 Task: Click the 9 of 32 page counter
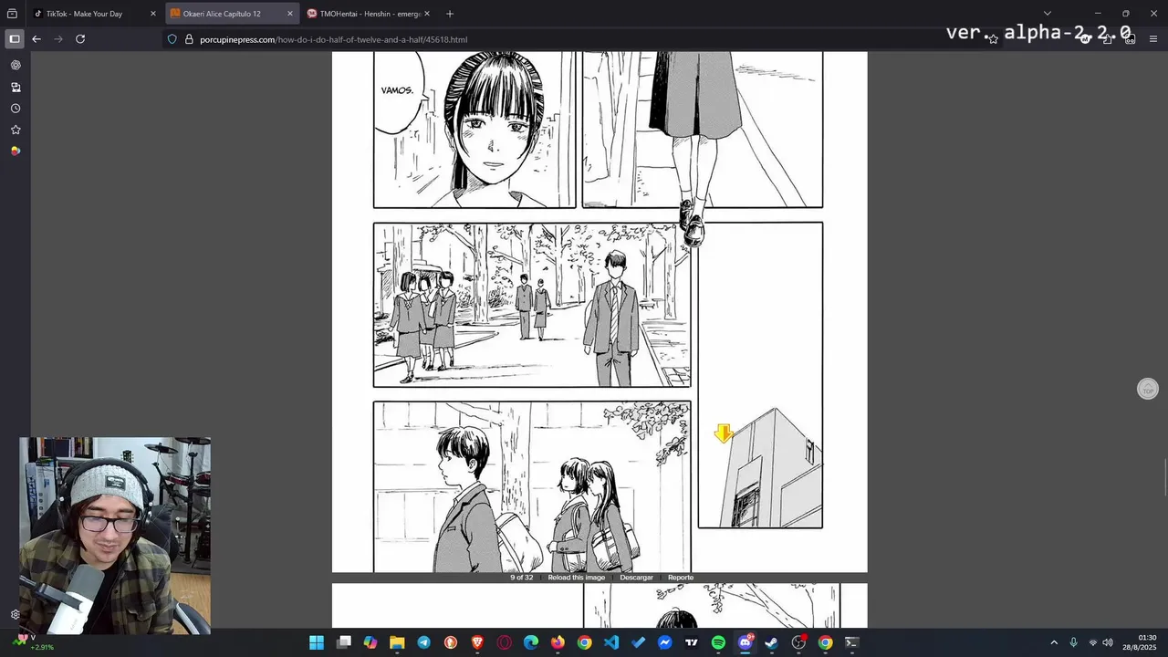[x=521, y=578]
